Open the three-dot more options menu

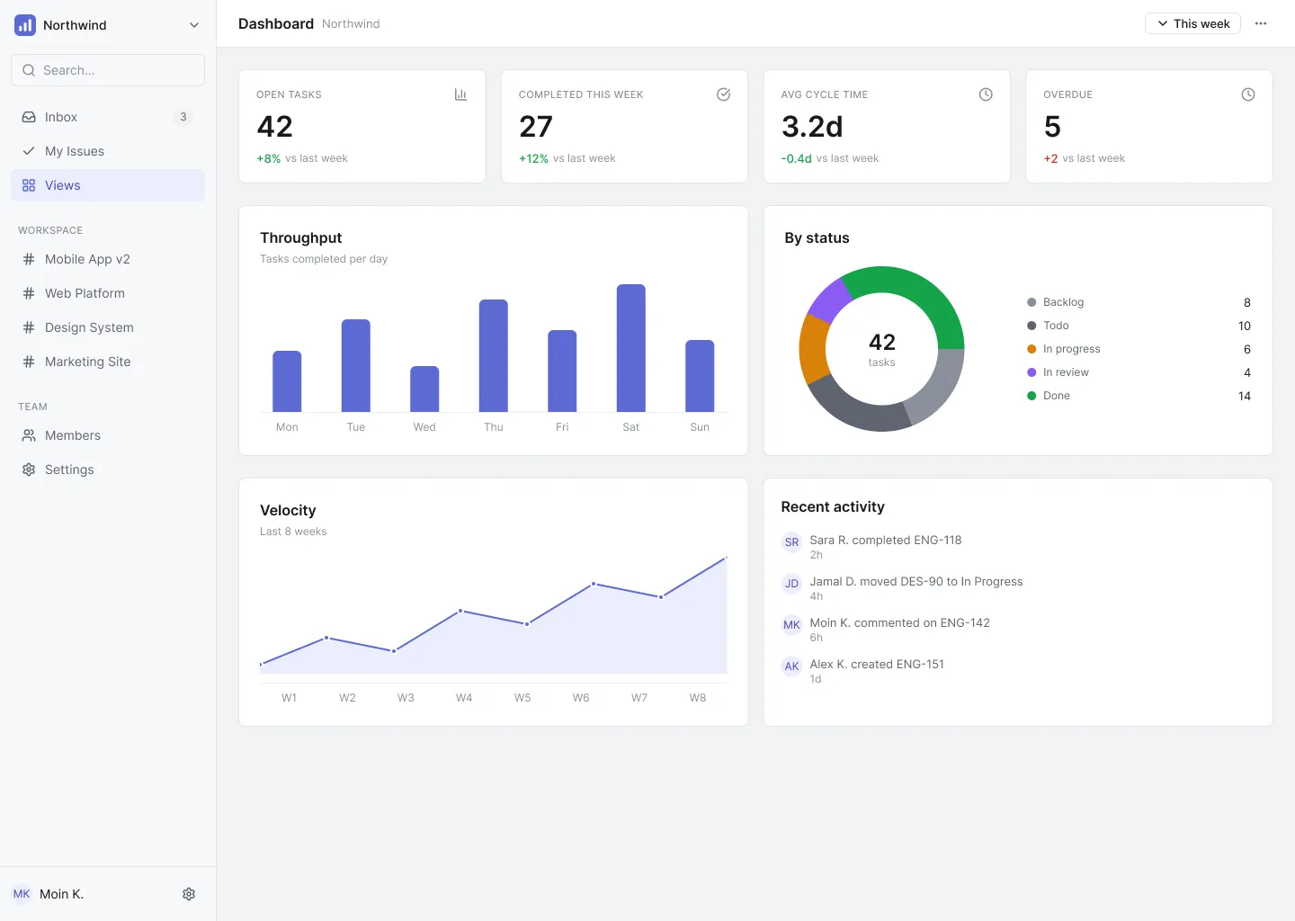(1261, 23)
